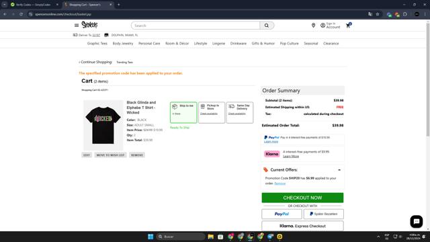Screen dimensions: 430x242
Task: Click the delivery truck icon near Deliver To
Action: click(75, 35)
